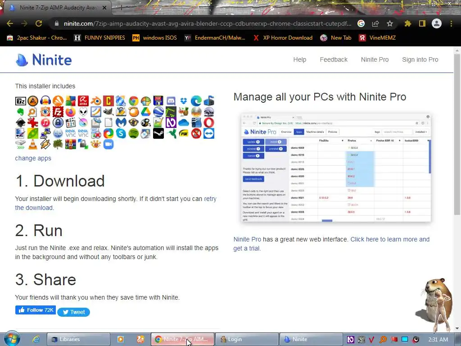
Task: Click the Spotify icon in app list
Action: 133,133
